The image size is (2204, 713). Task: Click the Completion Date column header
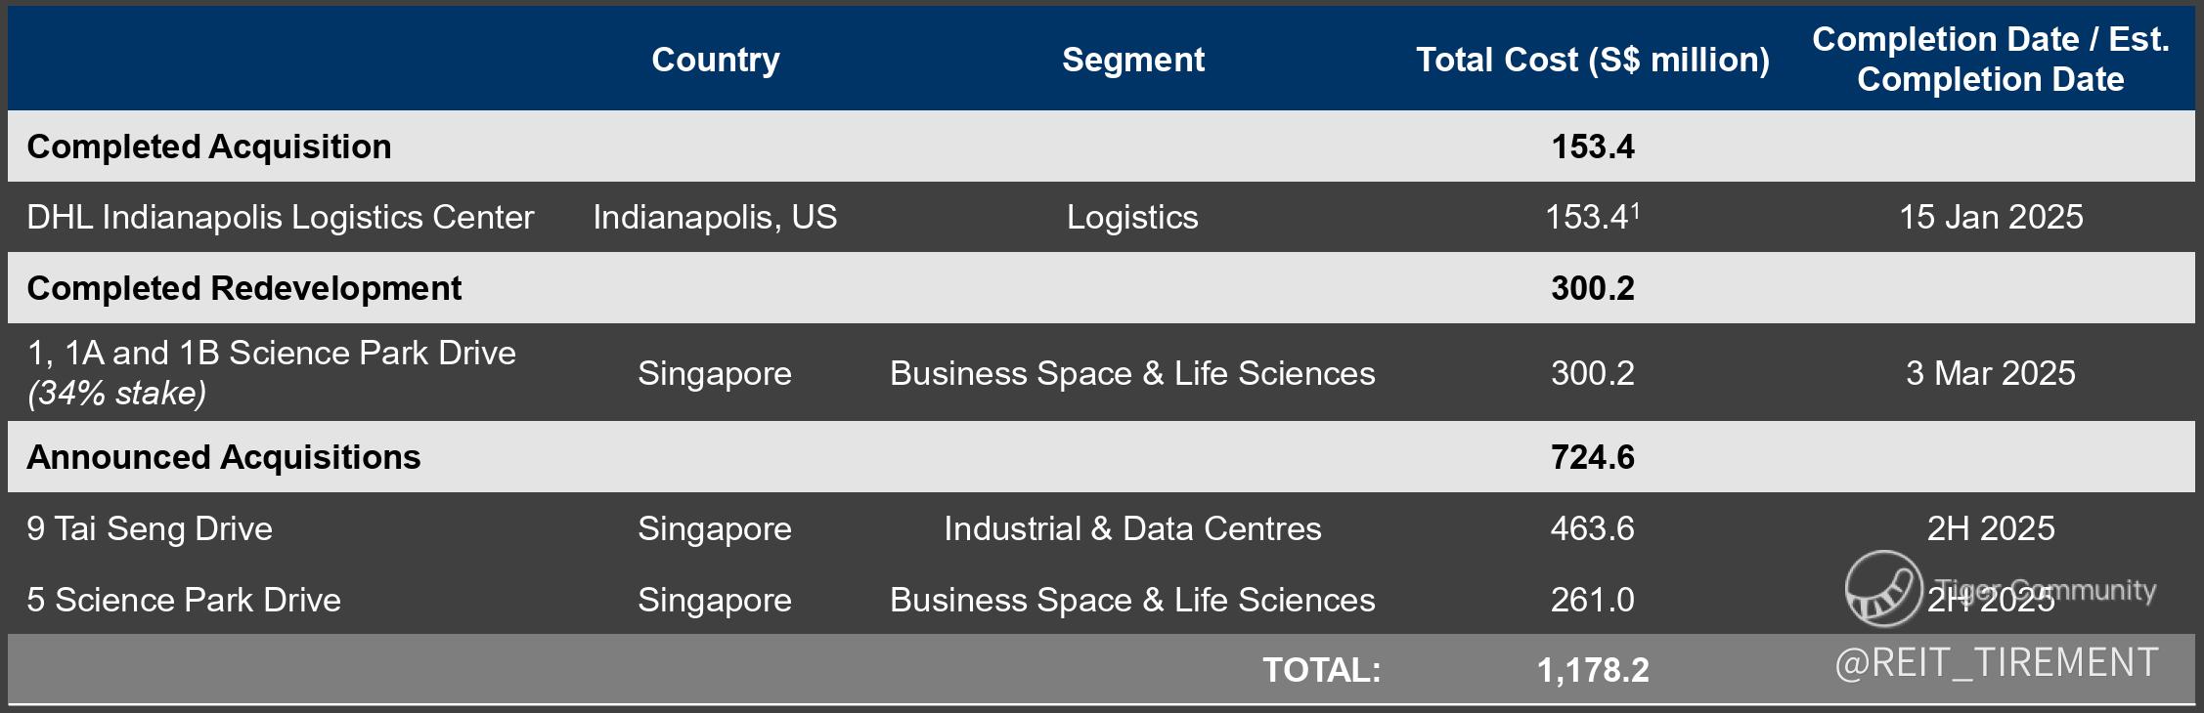[1990, 59]
